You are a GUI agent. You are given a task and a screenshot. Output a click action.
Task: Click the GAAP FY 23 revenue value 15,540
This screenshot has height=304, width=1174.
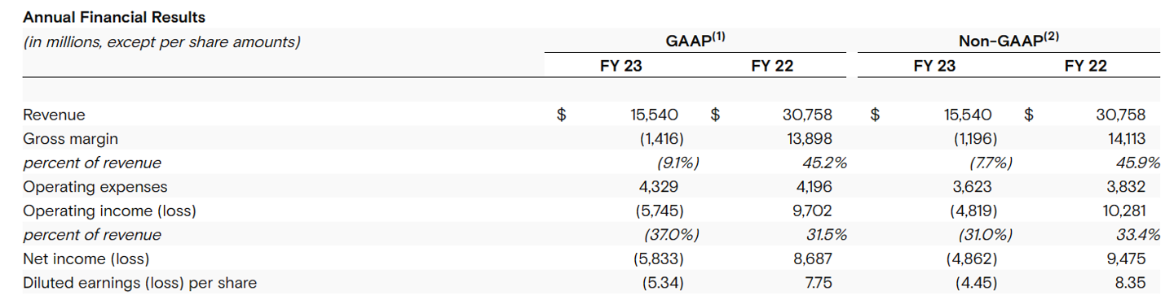pos(655,115)
